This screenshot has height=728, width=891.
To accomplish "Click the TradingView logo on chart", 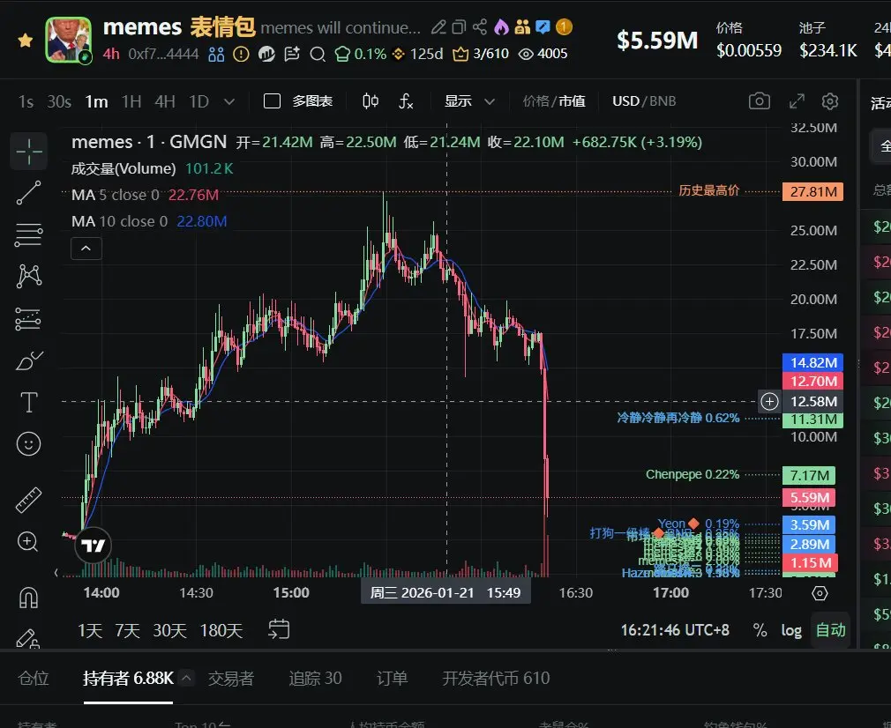I will click(94, 546).
